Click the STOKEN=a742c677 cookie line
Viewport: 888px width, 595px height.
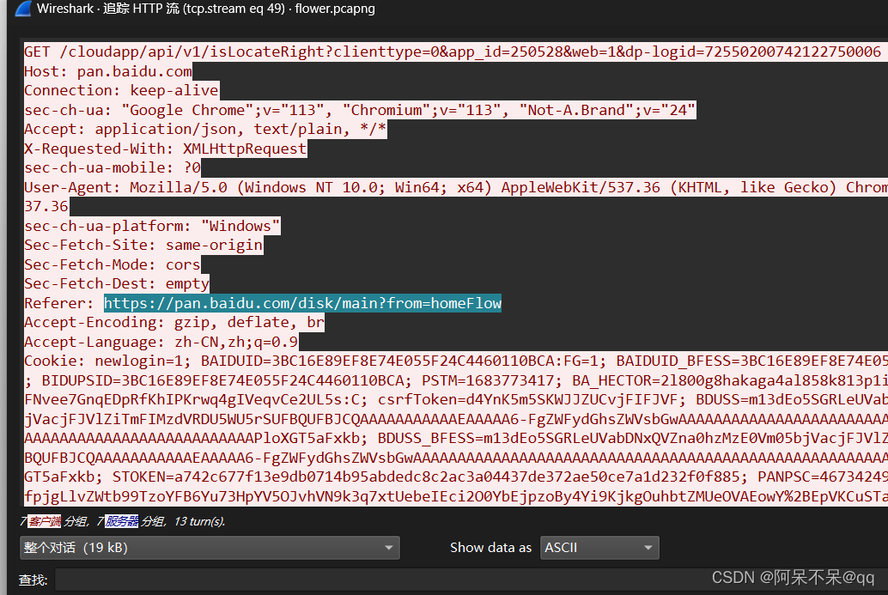[x=455, y=477]
